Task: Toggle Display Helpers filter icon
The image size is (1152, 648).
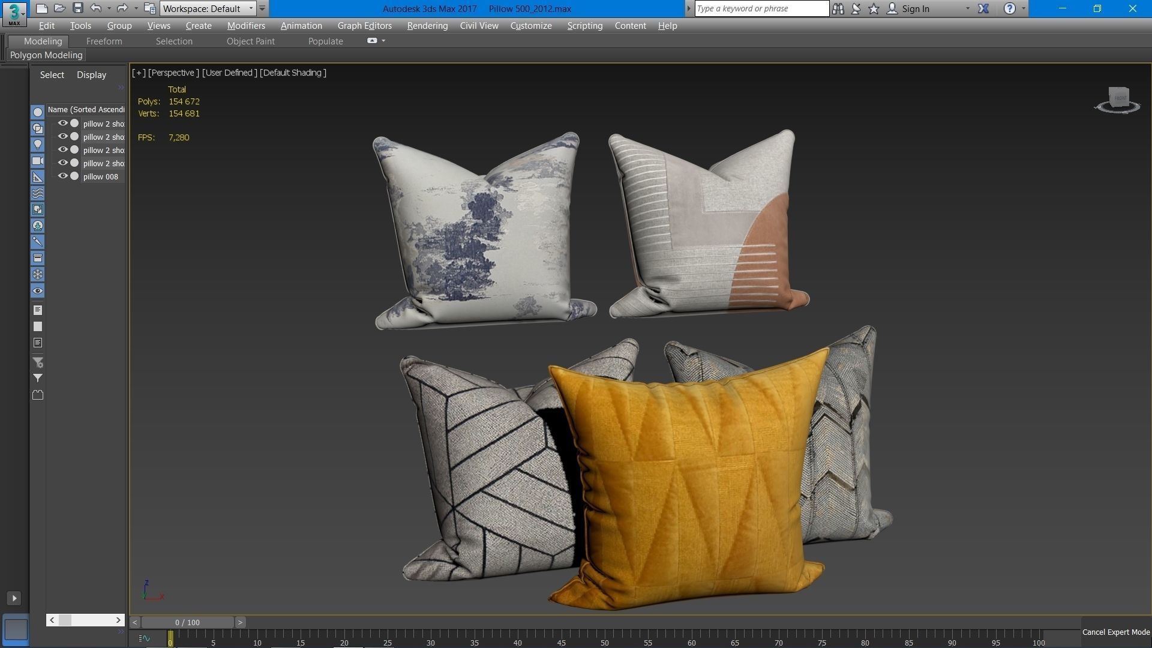Action: pos(38,177)
